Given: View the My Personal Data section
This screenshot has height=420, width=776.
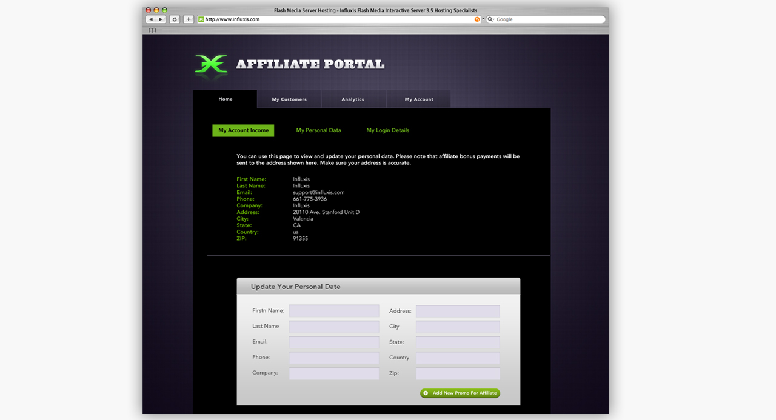Looking at the screenshot, I should coord(319,130).
